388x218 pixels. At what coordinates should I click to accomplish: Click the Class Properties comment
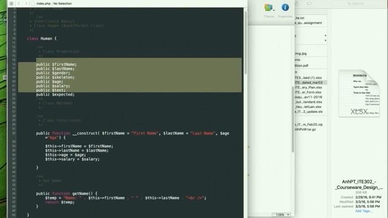tap(61, 51)
